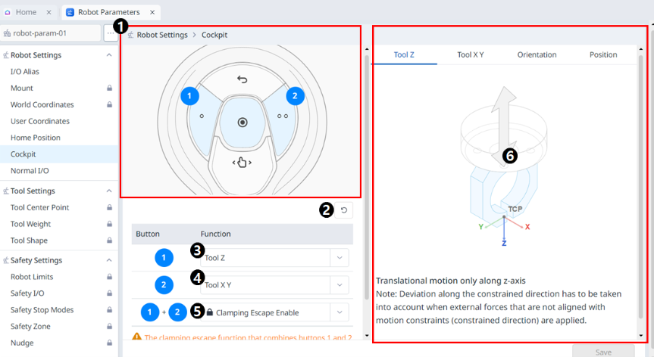Click the lock icon next to Mount
Image resolution: width=654 pixels, height=357 pixels.
(x=110, y=88)
